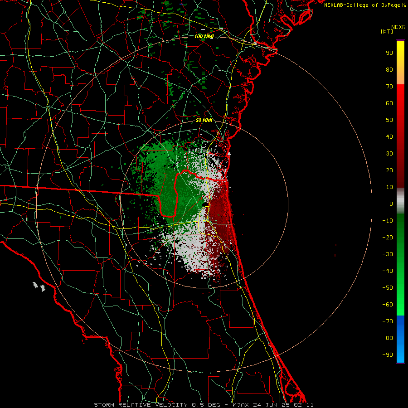Image resolution: width=408 pixels, height=408 pixels.
Task: Click the -10 value on the velocity scale
Action: [x=388, y=221]
